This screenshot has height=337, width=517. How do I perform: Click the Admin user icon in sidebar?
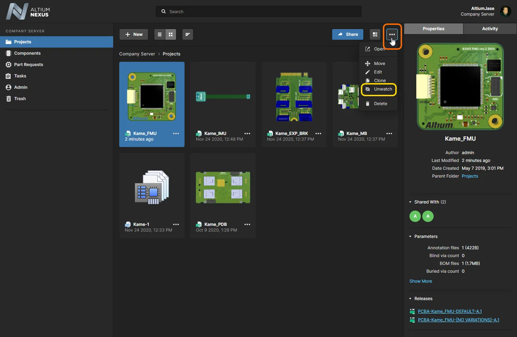[x=9, y=87]
